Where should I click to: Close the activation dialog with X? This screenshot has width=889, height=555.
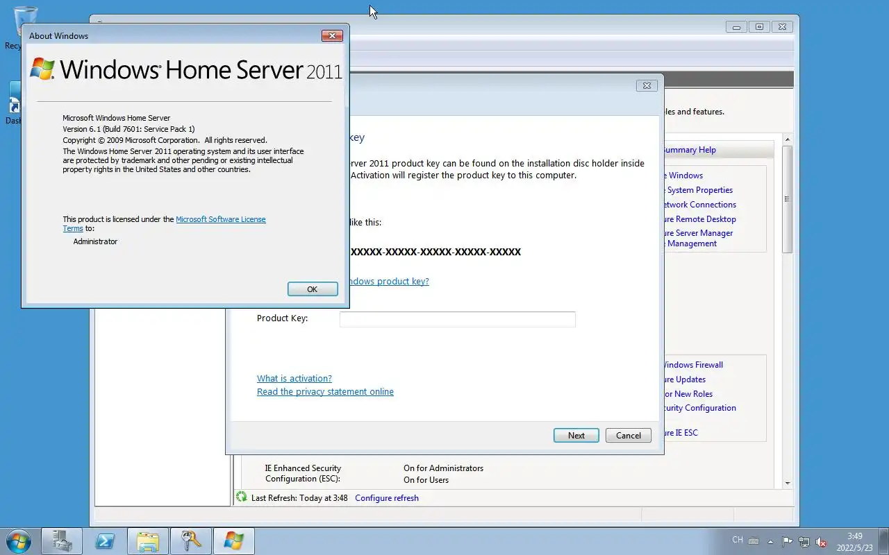tap(647, 85)
